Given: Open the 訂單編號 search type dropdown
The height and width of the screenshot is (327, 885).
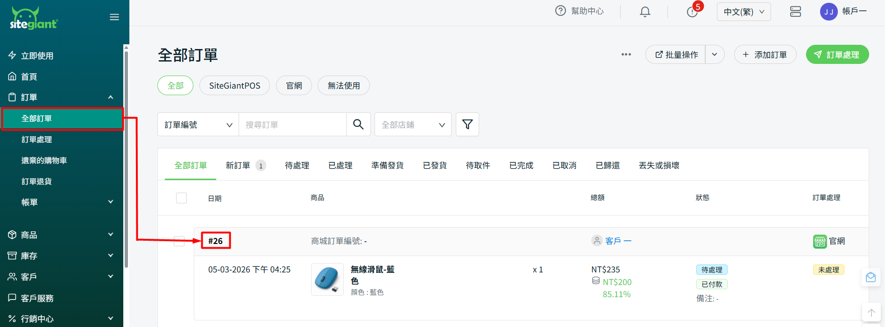Looking at the screenshot, I should tap(198, 125).
